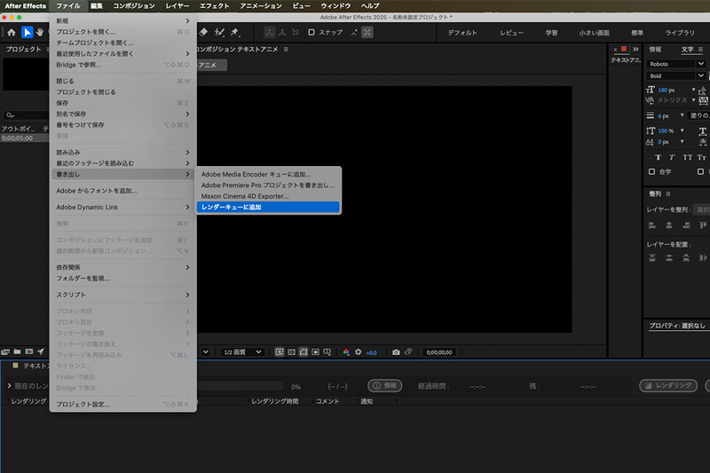
Task: Click the reset exposure aperture icon
Action: [x=359, y=351]
